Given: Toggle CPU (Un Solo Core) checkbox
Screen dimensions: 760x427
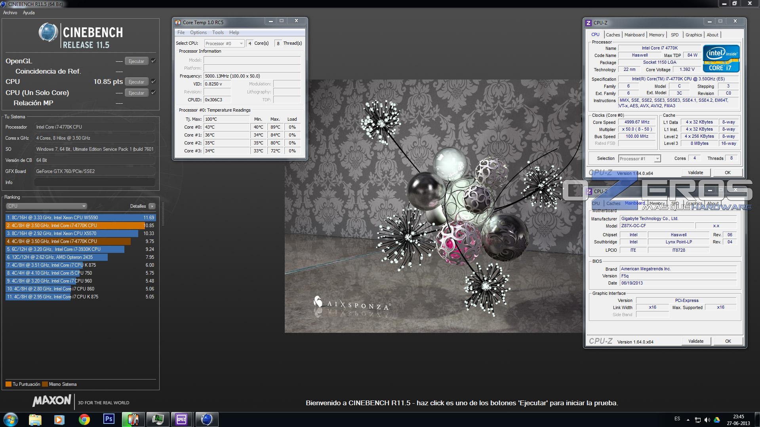Looking at the screenshot, I should 153,93.
